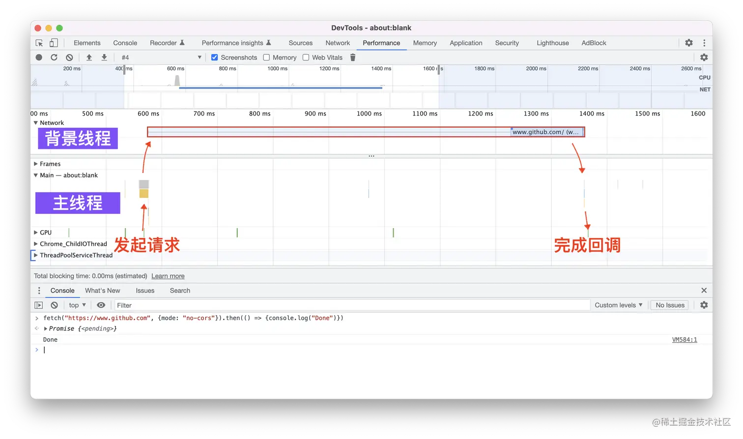Viewport: 743px width, 439px height.
Task: Open the Custom levels dropdown
Action: point(618,305)
